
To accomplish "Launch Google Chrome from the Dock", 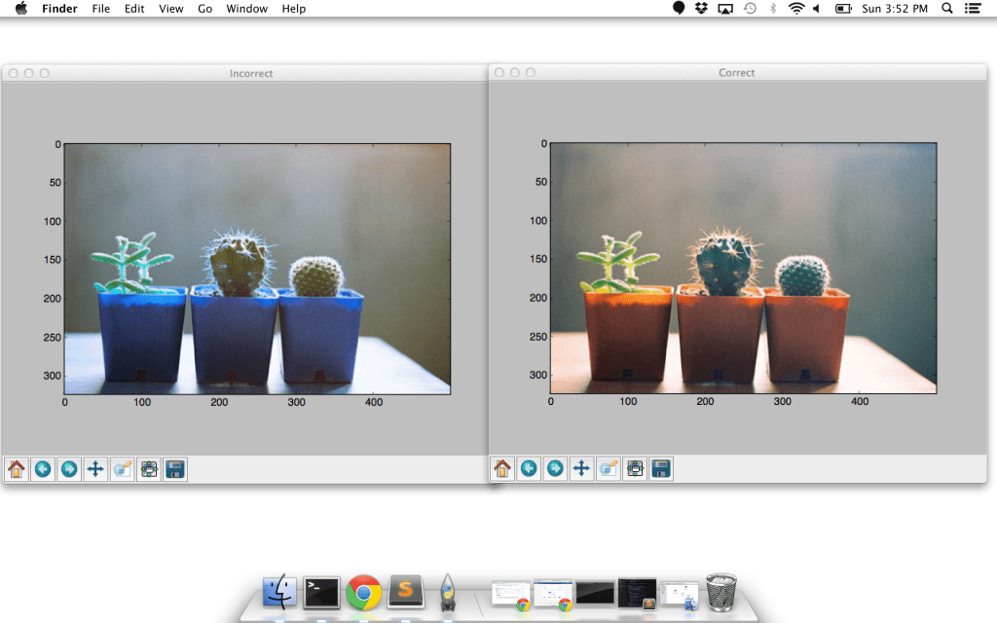I will pos(364,592).
